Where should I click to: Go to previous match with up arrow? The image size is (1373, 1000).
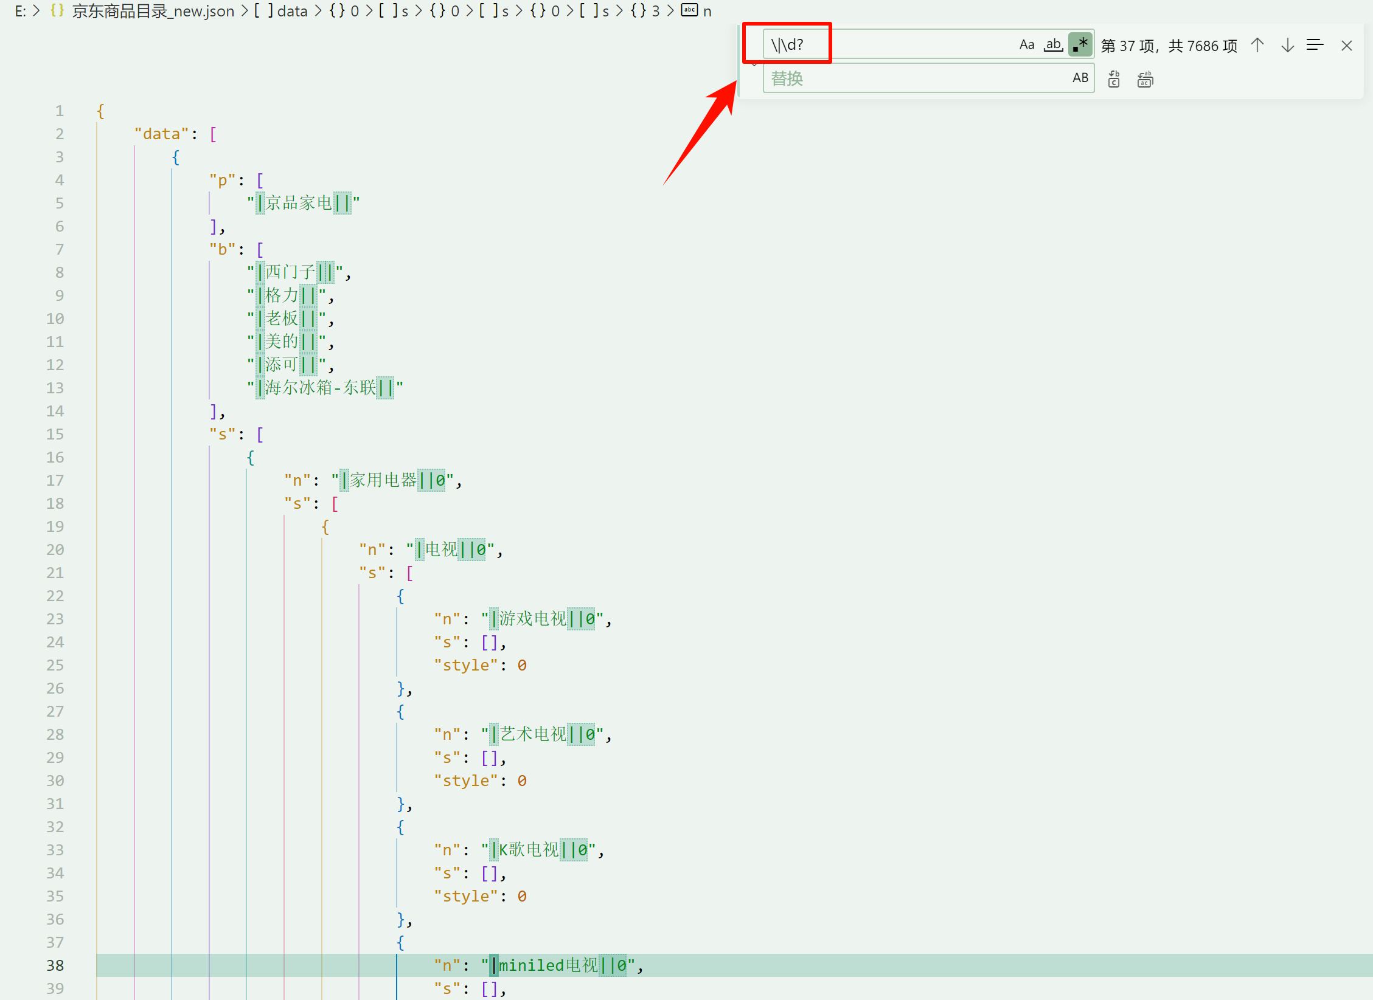1257,46
